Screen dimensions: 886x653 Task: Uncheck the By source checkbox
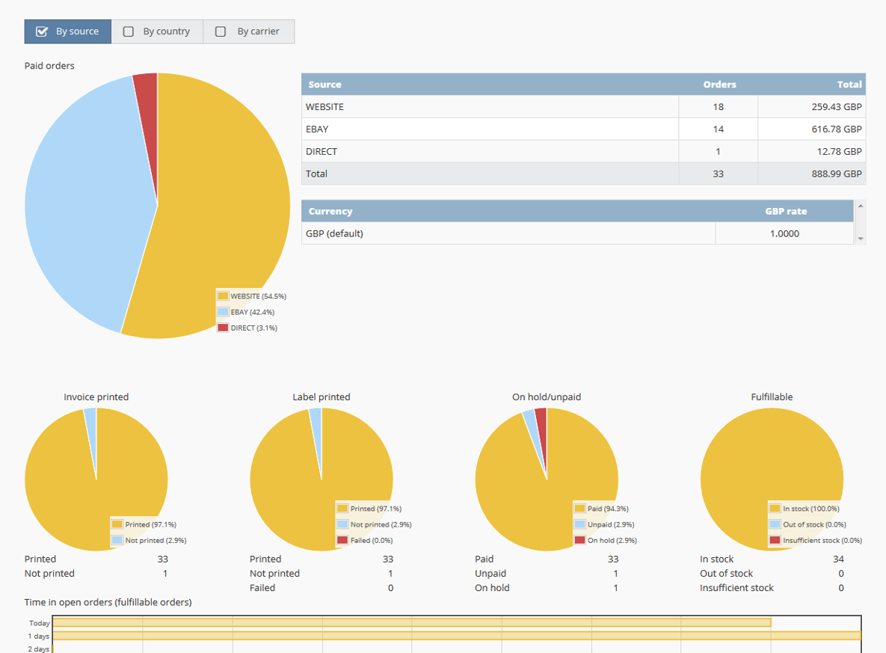tap(43, 31)
